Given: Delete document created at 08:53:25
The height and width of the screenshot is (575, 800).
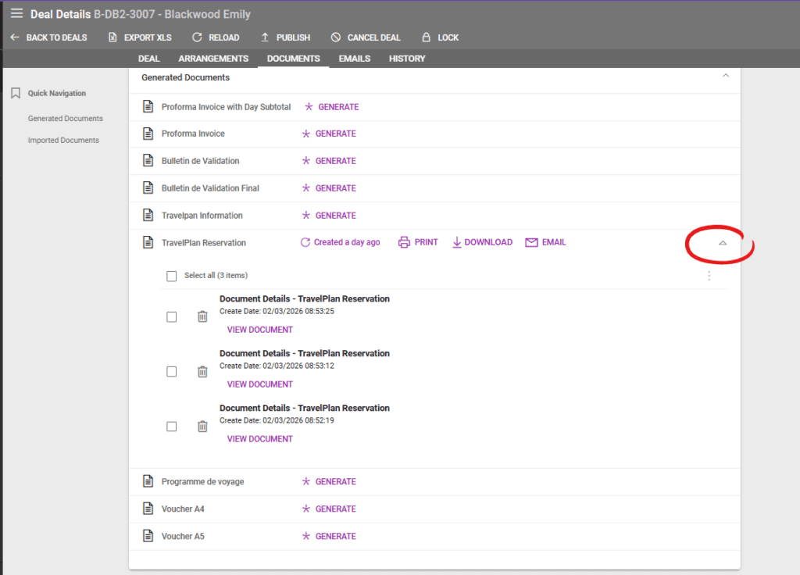Looking at the screenshot, I should 202,316.
